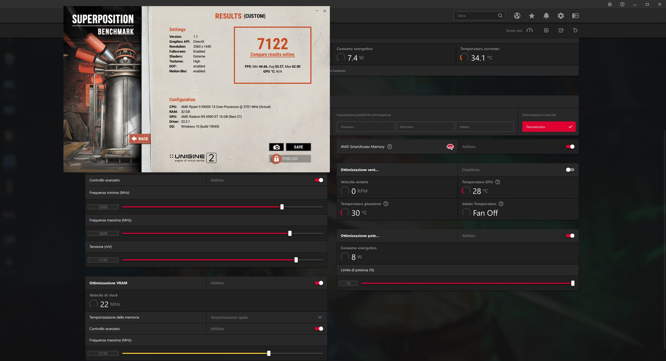Reset tuning with the undo arrow icon
This screenshot has width=666, height=361.
pos(575,30)
